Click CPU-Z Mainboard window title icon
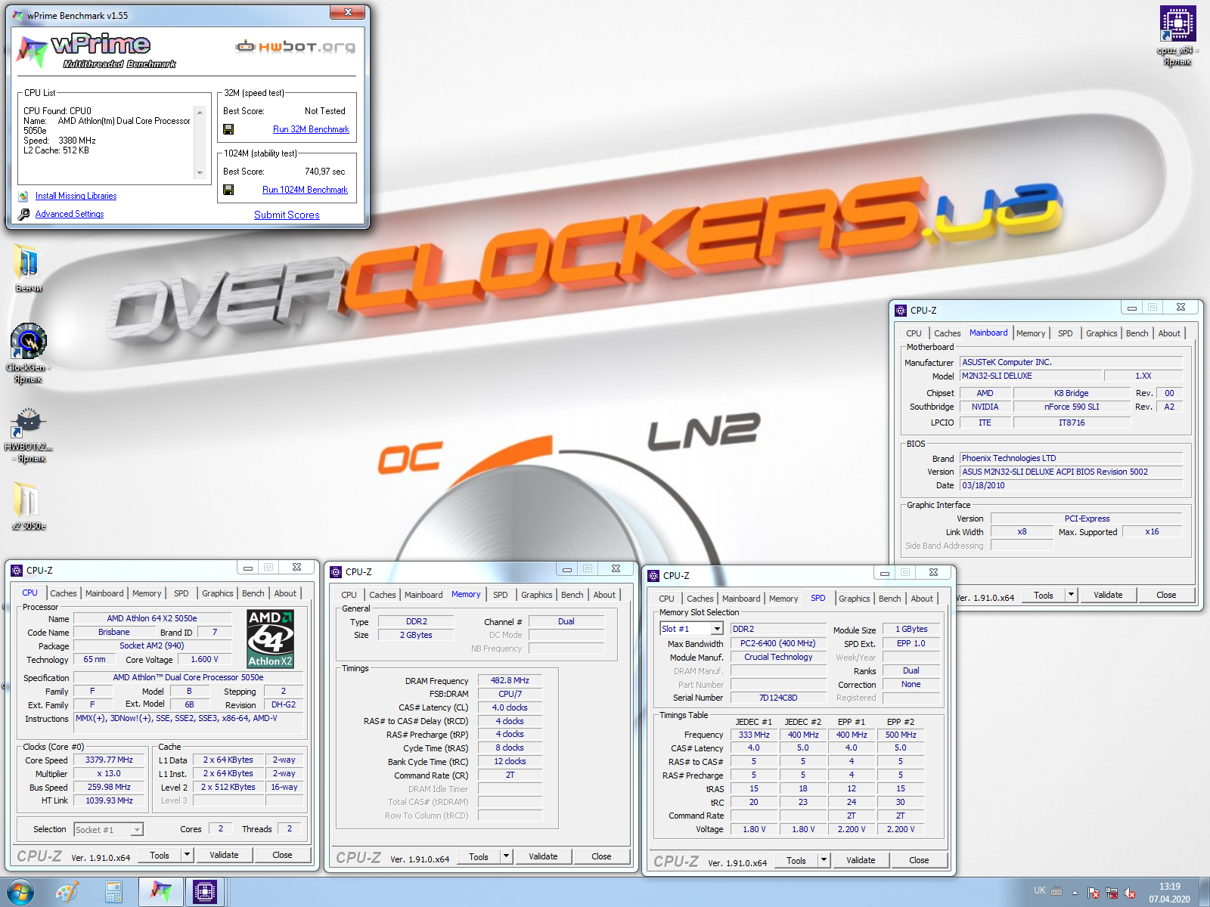Image resolution: width=1210 pixels, height=907 pixels. tap(901, 311)
